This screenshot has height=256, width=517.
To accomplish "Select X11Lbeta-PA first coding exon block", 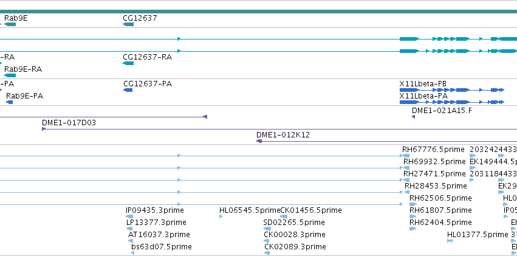I will [x=409, y=102].
